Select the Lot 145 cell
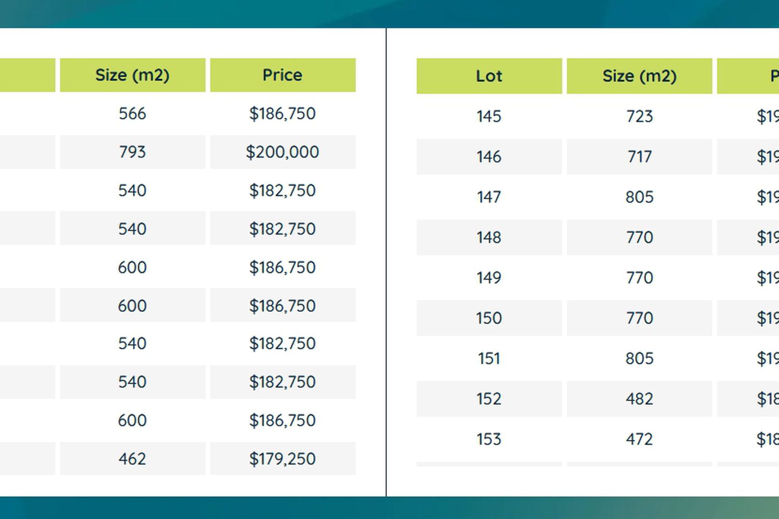Image resolution: width=779 pixels, height=519 pixels. coord(489,116)
